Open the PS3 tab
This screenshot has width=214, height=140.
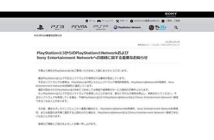coord(58,27)
